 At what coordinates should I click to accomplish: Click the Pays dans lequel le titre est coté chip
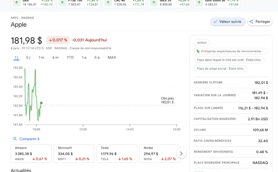pyautogui.click(x=229, y=60)
